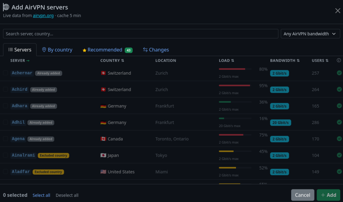
Task: Tick the checkbox for Aladfar
Action: tap(5, 172)
